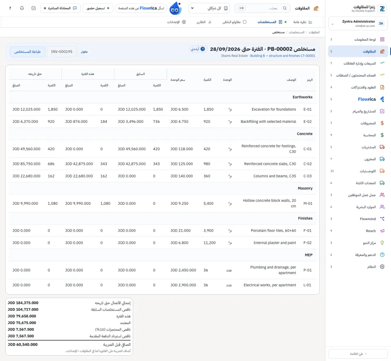Open the مقاولو الباطن tab
Image resolution: width=391 pixels, height=361 pixels.
(x=235, y=22)
